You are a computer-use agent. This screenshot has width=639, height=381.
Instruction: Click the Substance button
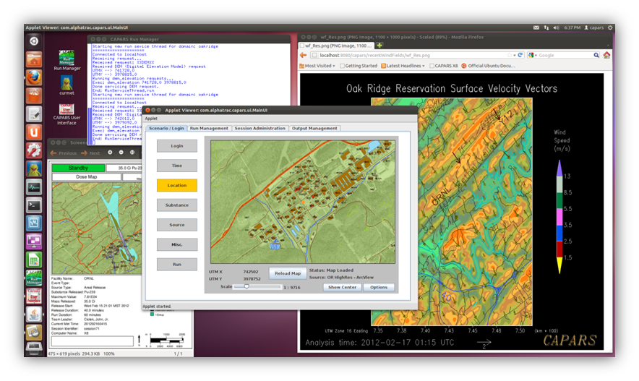[x=177, y=205]
